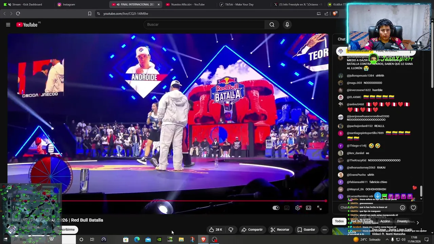
Task: Seek on the red video progress bar
Action: click(167, 201)
